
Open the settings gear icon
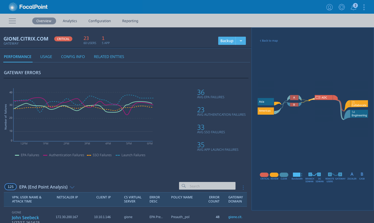pos(342,7)
